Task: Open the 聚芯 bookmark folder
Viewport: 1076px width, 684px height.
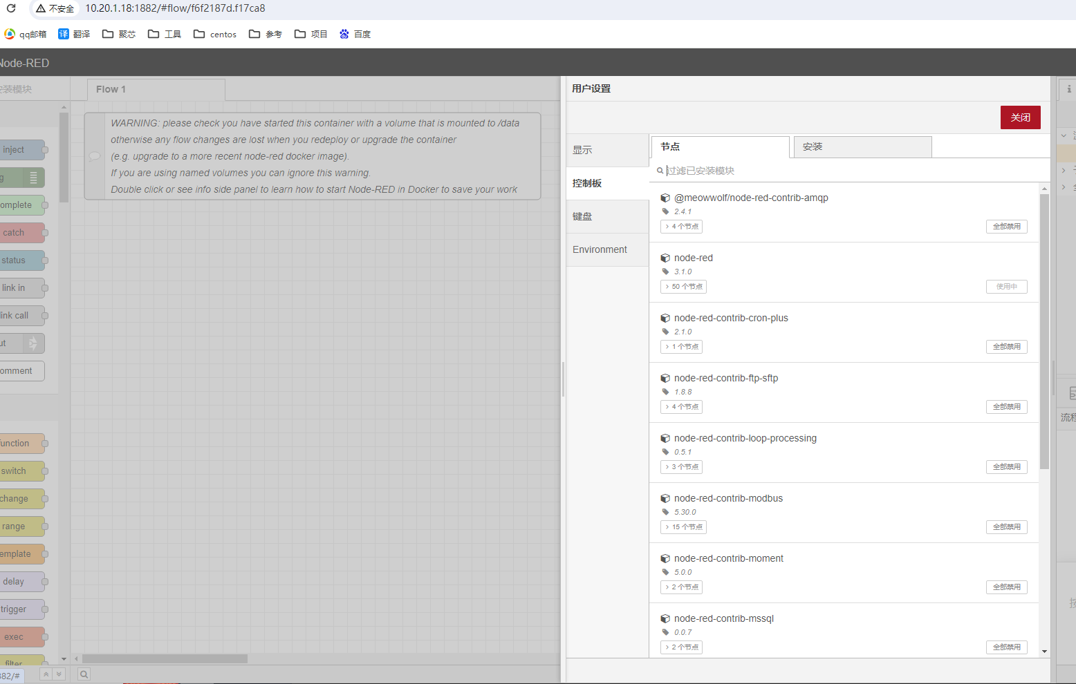Action: click(119, 34)
